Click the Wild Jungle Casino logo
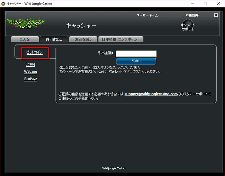This screenshot has width=225, height=176. click(26, 23)
